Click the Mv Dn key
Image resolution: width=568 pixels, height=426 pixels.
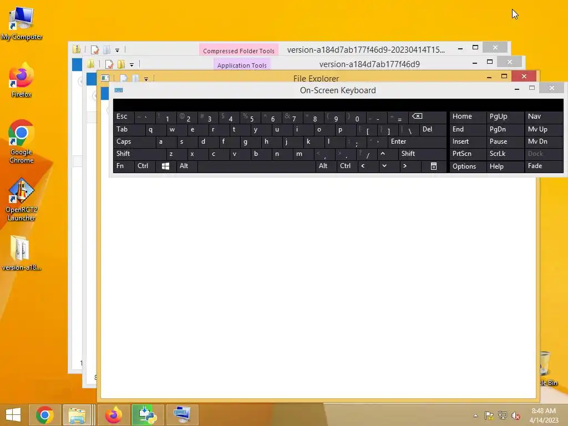tap(544, 141)
